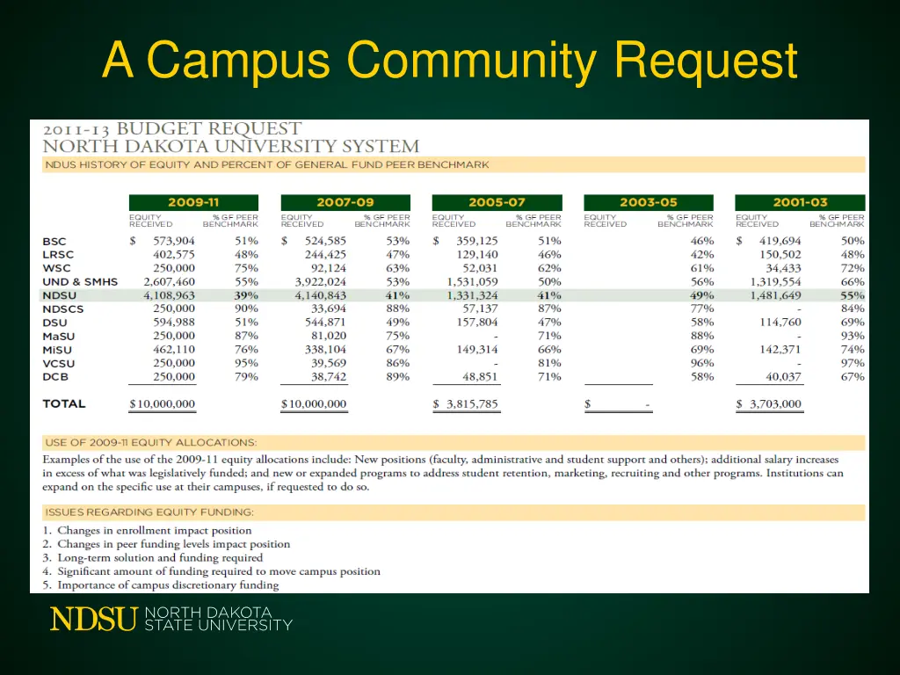Screen dimensions: 900x675
Task: Select the value "3,922,024" for UND & SMHS
Action: click(321, 282)
